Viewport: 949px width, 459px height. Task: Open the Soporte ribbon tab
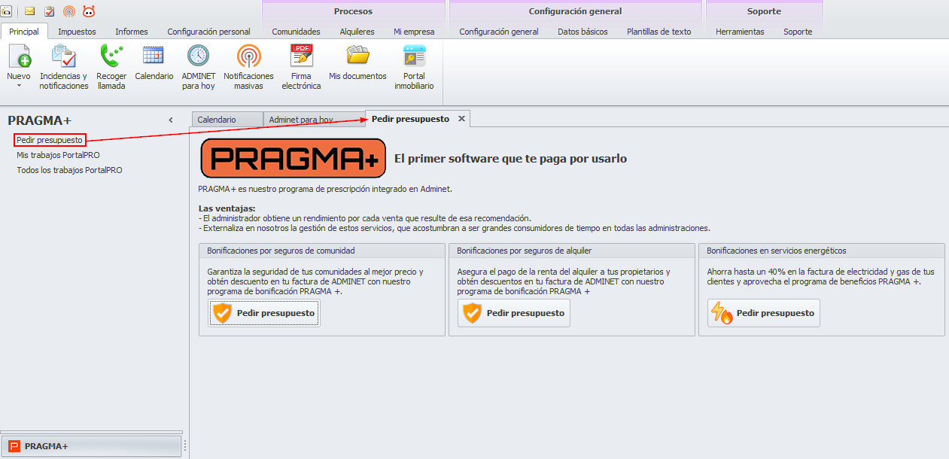click(798, 32)
